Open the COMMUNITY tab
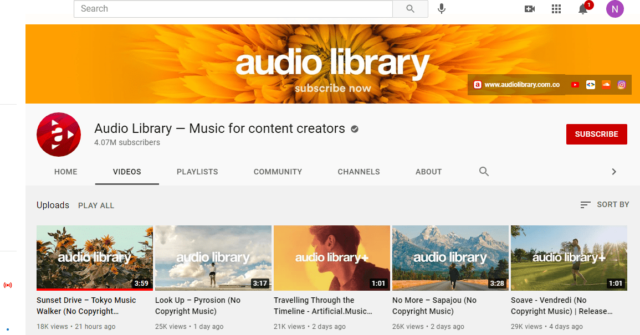The image size is (640, 335). click(278, 172)
